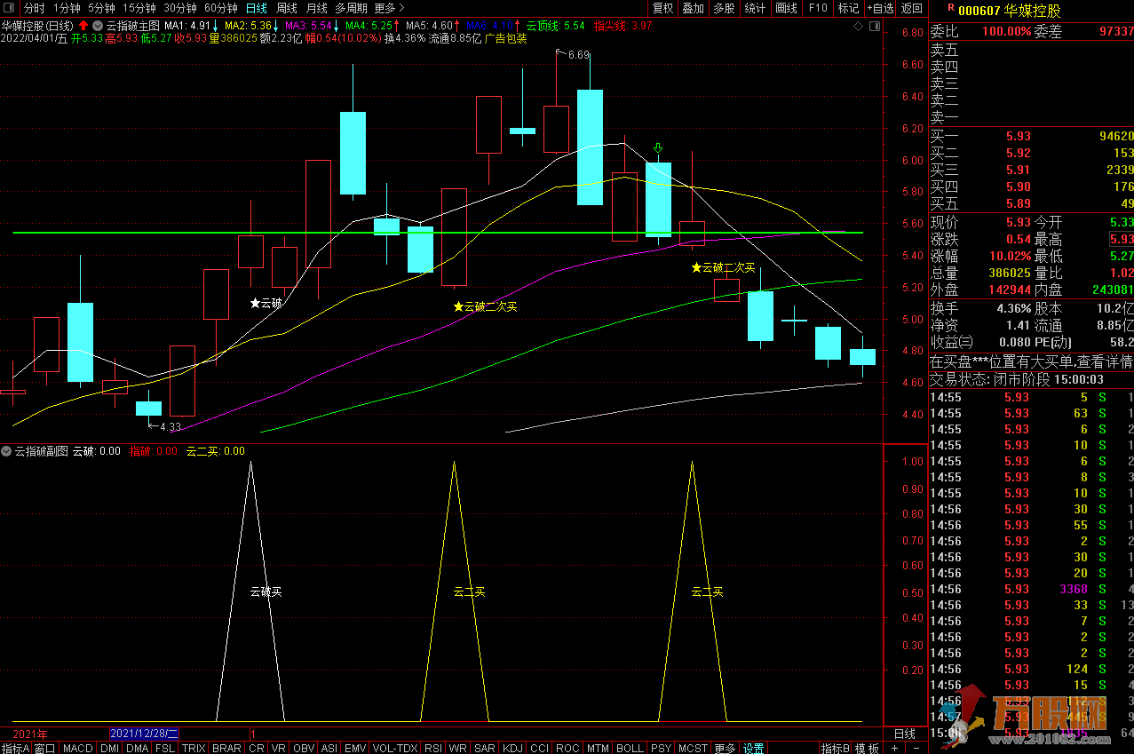This screenshot has width=1134, height=754.
Task: Select the 30分钟 period
Action: coord(180,8)
